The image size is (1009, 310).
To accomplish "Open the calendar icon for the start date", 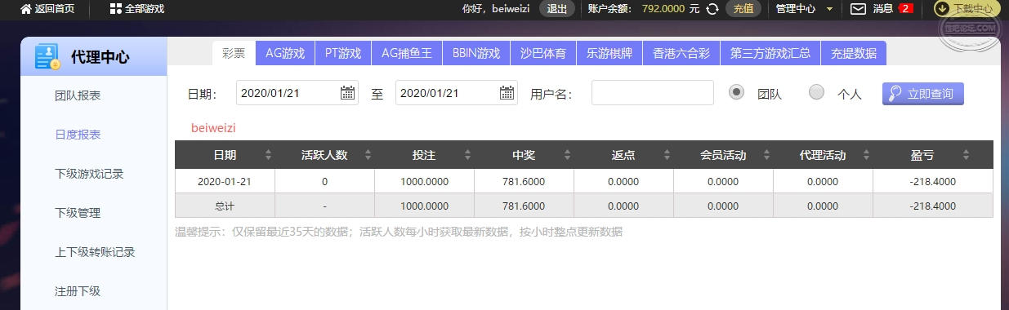I will (x=348, y=93).
